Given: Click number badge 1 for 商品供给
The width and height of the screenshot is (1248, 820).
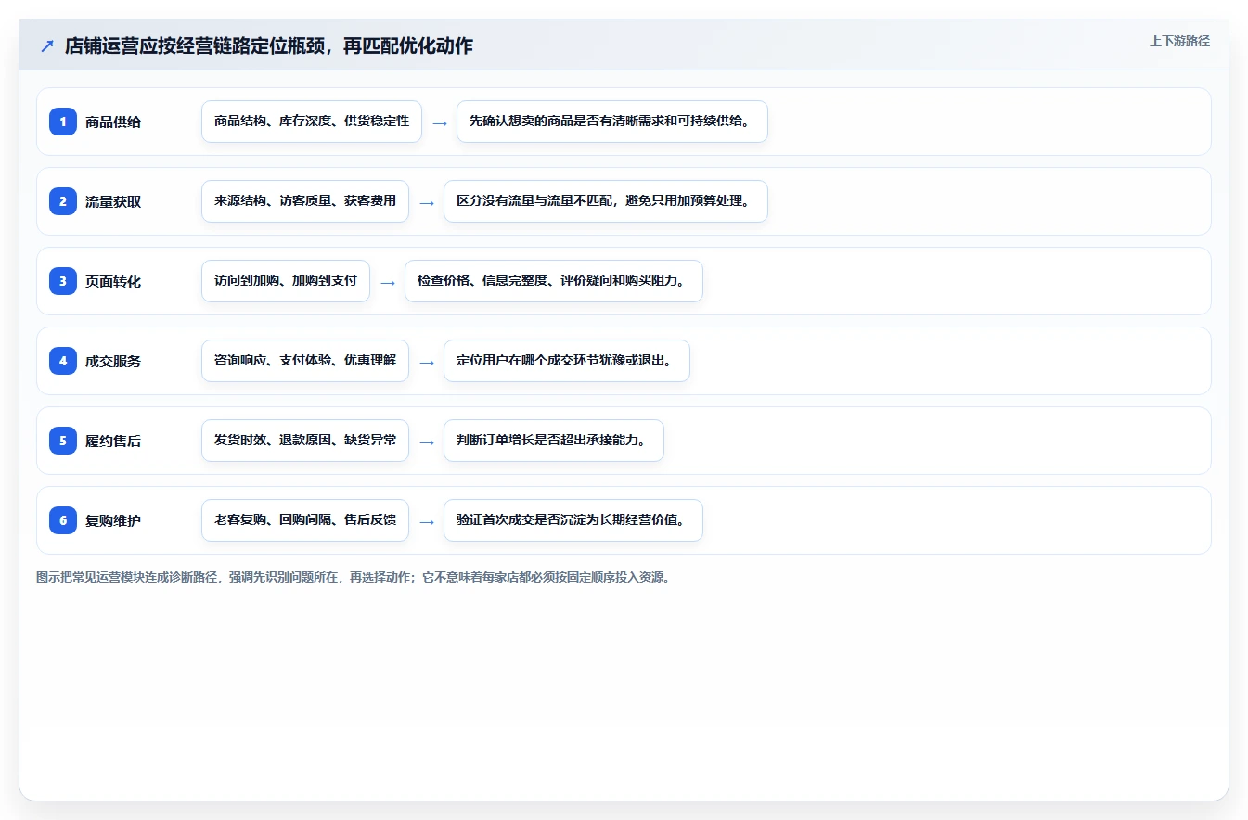Looking at the screenshot, I should pos(63,122).
